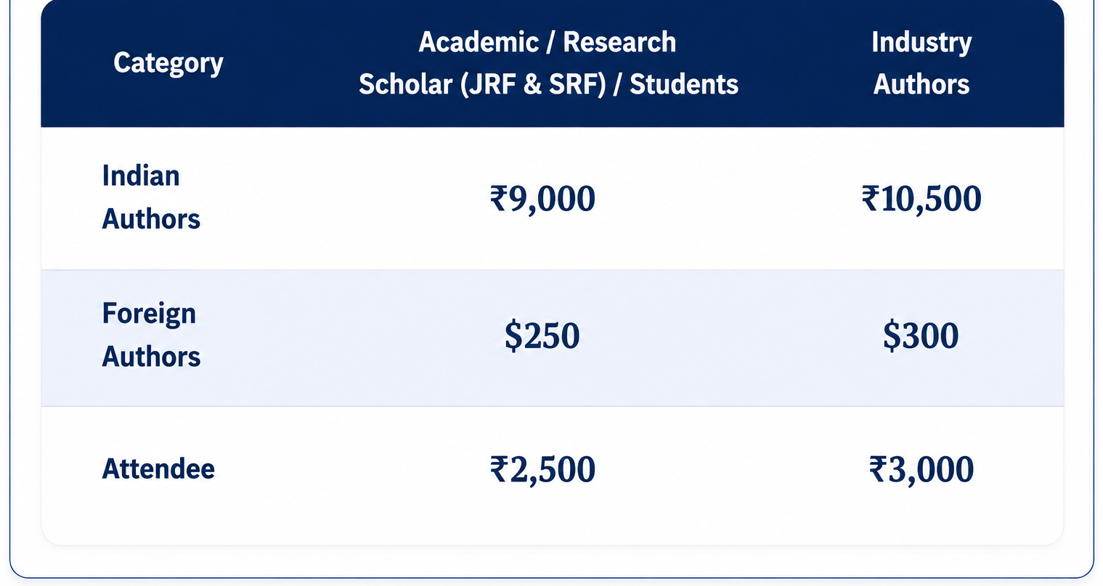The image size is (1103, 586).
Task: Click the ₹10,500 fee cell
Action: click(921, 199)
